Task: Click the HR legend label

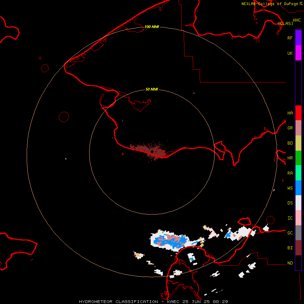Action: click(x=290, y=158)
